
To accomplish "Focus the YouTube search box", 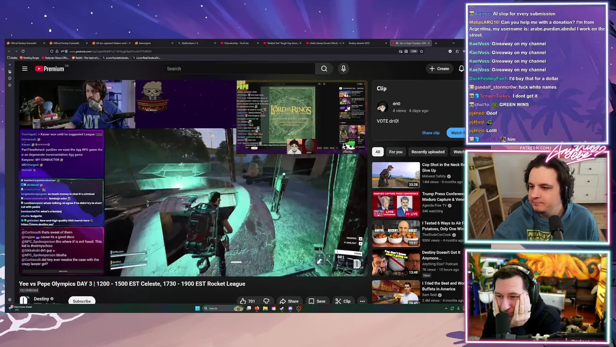I will pos(238,68).
